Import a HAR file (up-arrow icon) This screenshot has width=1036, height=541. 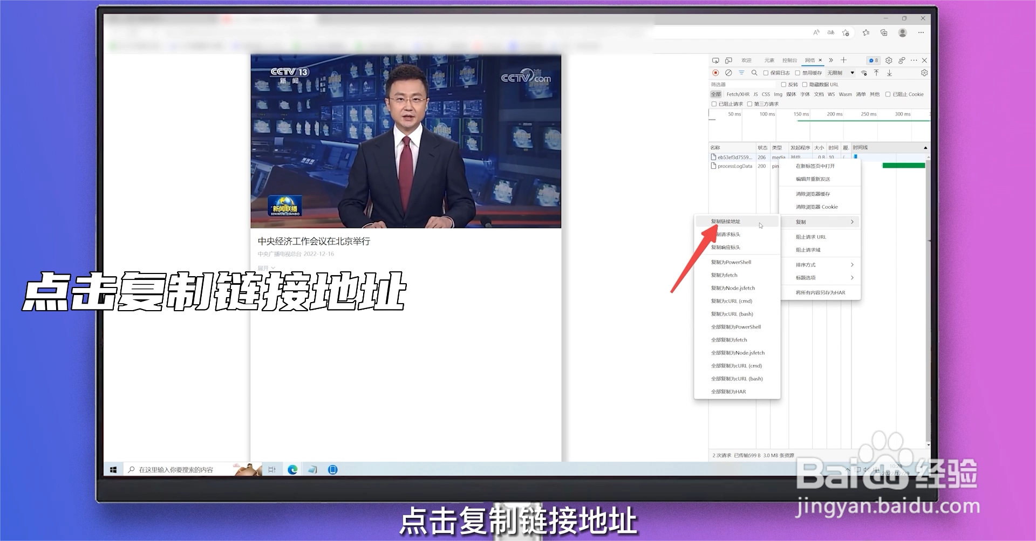876,73
